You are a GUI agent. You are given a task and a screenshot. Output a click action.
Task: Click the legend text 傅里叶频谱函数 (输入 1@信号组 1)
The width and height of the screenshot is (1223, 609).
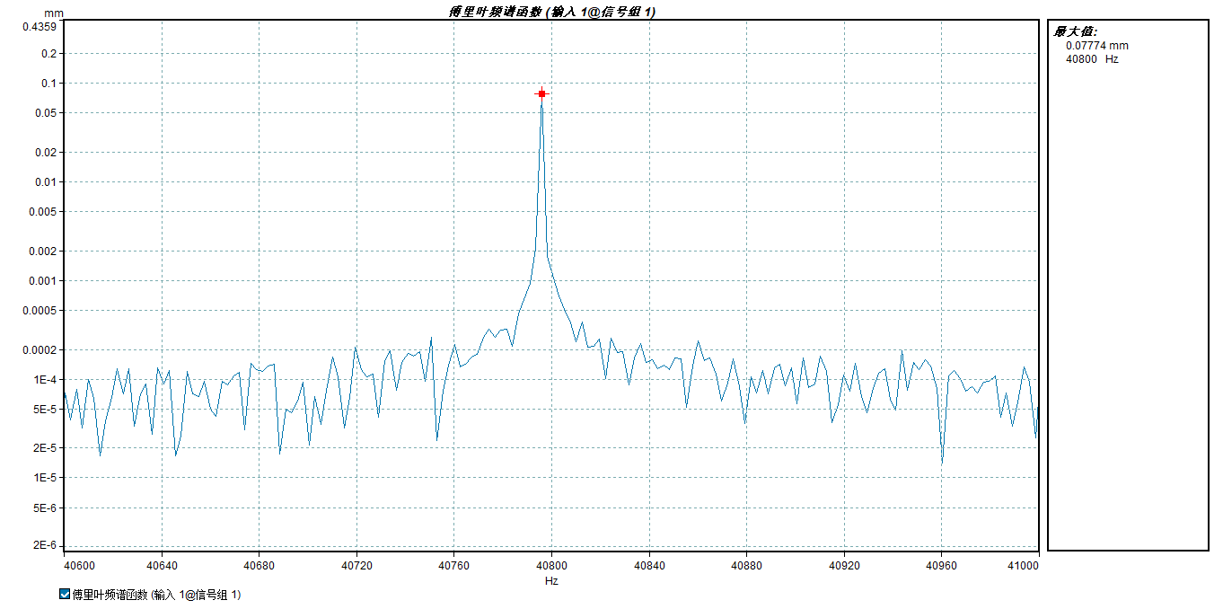pos(156,595)
